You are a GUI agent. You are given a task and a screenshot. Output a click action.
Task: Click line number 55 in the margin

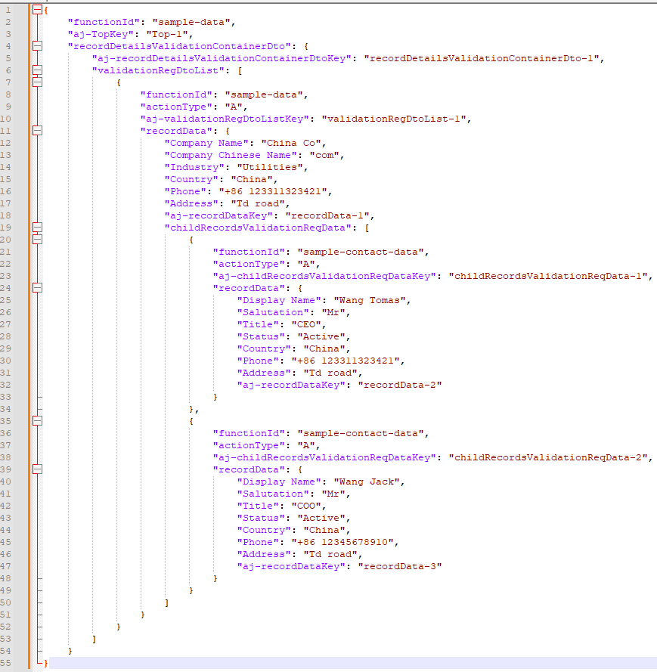[x=9, y=663]
